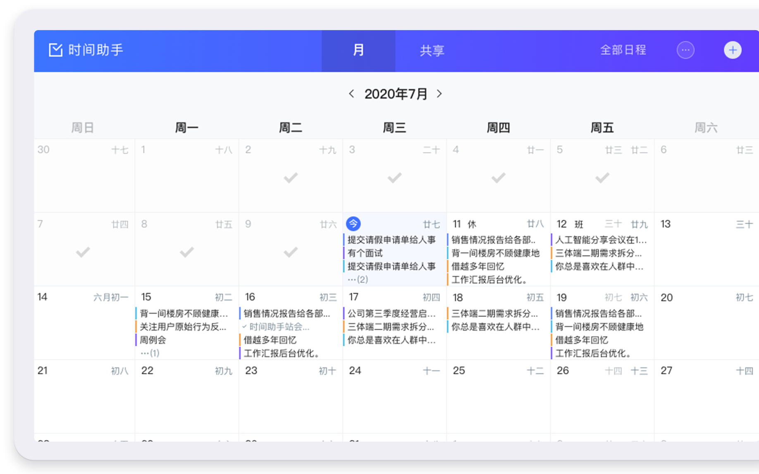This screenshot has width=759, height=474.
Task: Toggle completed 时间助手站会 task on 16th
Action: click(244, 327)
